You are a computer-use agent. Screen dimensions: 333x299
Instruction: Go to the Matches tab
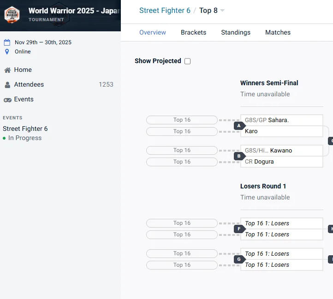click(278, 32)
